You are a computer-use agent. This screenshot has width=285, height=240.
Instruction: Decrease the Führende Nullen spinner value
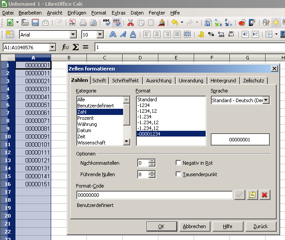coord(152,176)
